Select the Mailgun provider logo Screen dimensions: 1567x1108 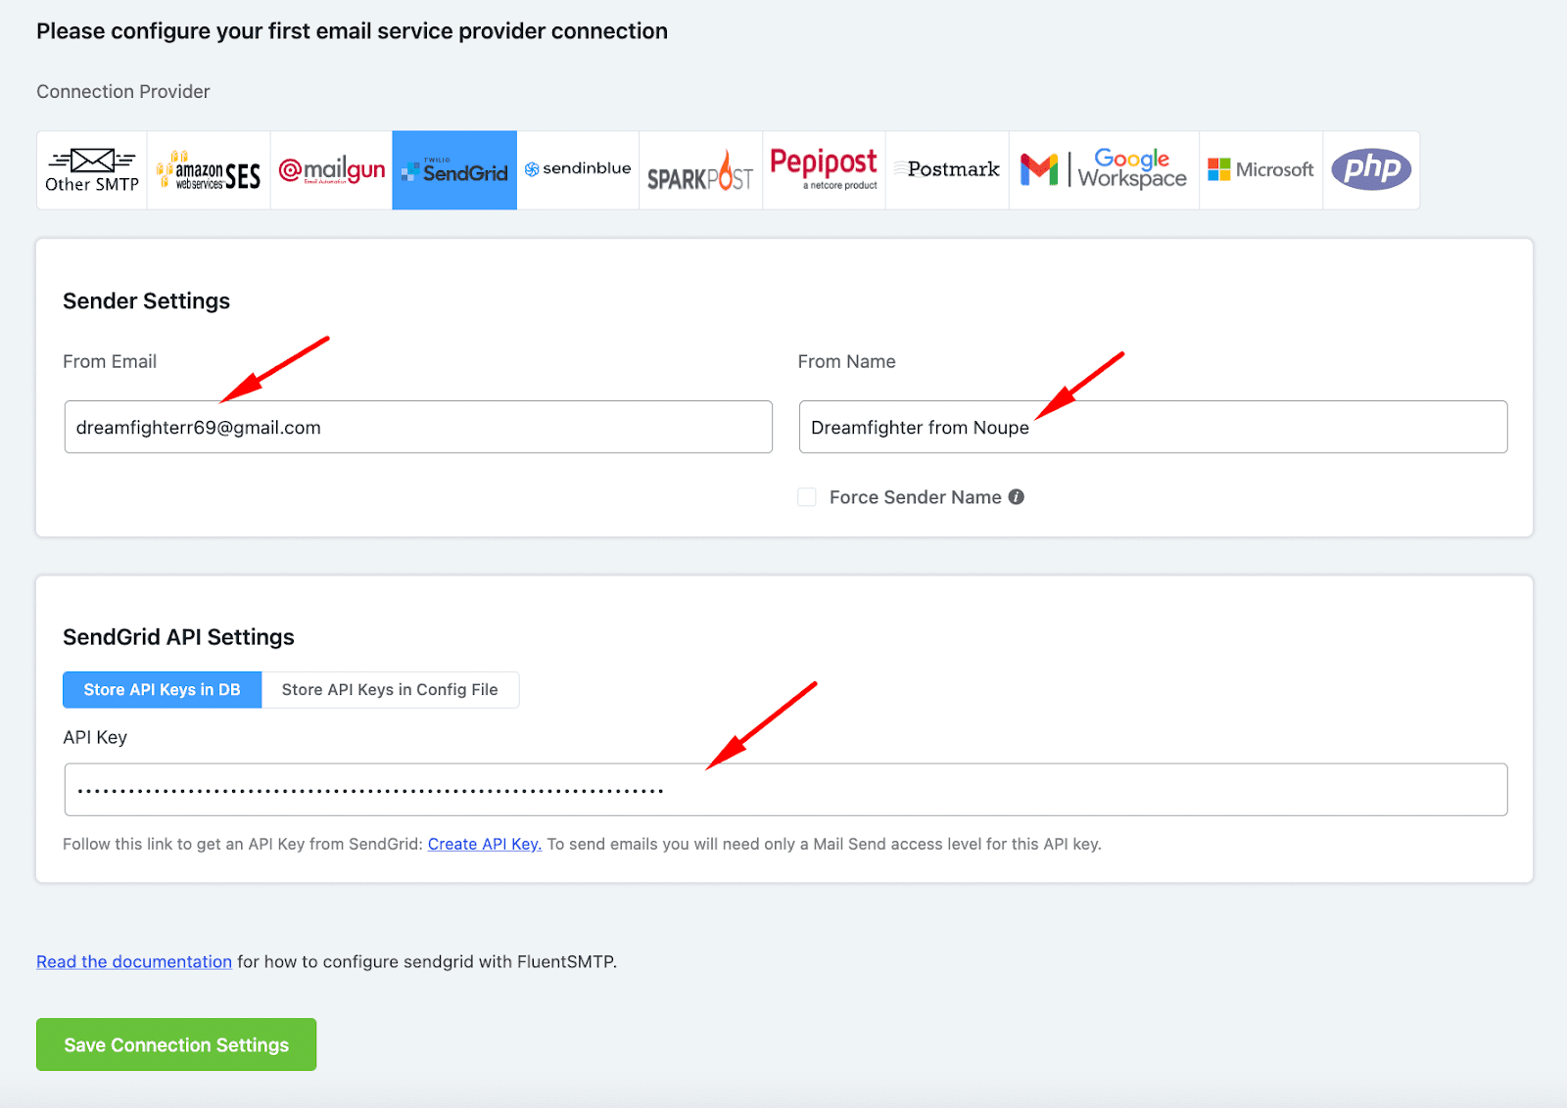point(331,170)
